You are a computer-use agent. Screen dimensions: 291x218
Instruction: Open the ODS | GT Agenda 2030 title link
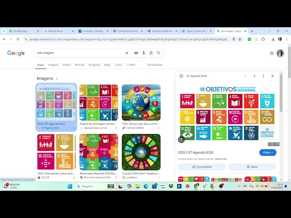(x=196, y=153)
